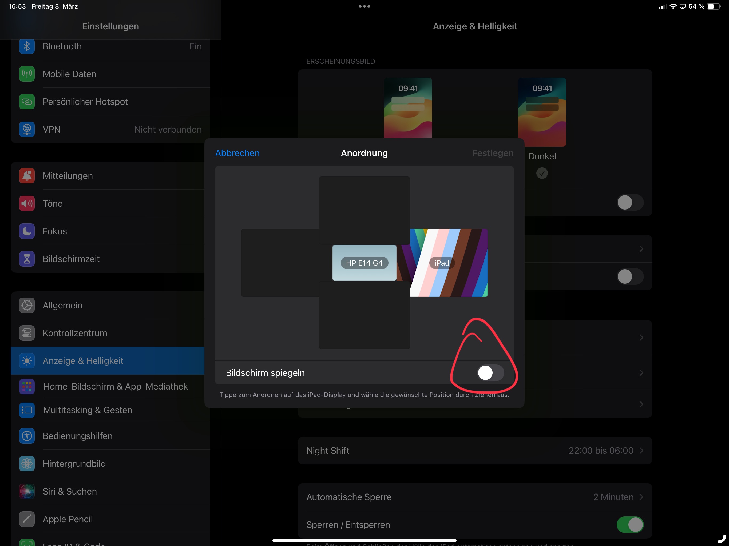Image resolution: width=729 pixels, height=546 pixels.
Task: Select the Dunkel appearance checkmark
Action: [x=542, y=173]
